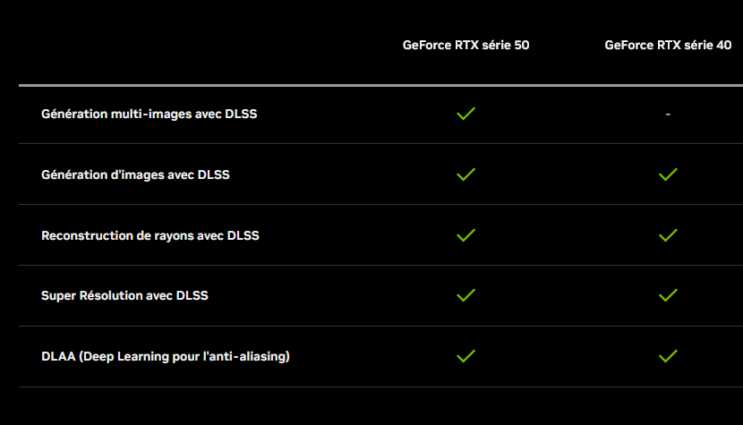Screen dimensions: 743x425
Task: Click the number 50 in series header
Action: coord(522,45)
